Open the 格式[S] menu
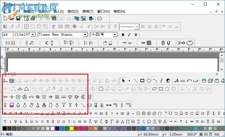The image size is (225, 137). coord(73,11)
